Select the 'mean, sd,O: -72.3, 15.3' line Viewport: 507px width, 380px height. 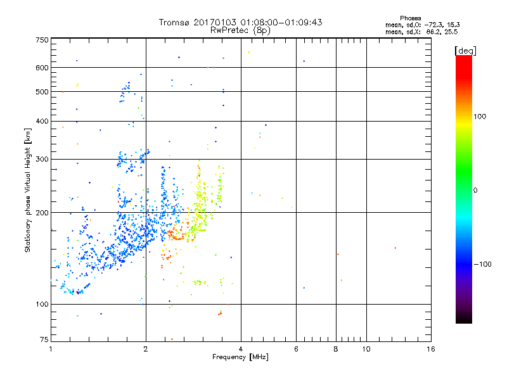(x=422, y=25)
